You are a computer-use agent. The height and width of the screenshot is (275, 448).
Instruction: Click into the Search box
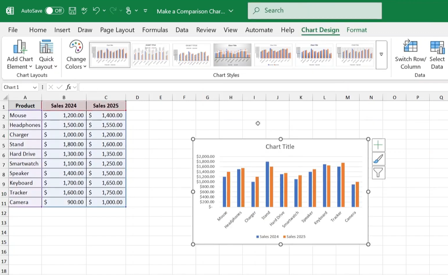(315, 11)
